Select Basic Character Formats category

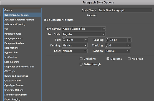coord(22,15)
